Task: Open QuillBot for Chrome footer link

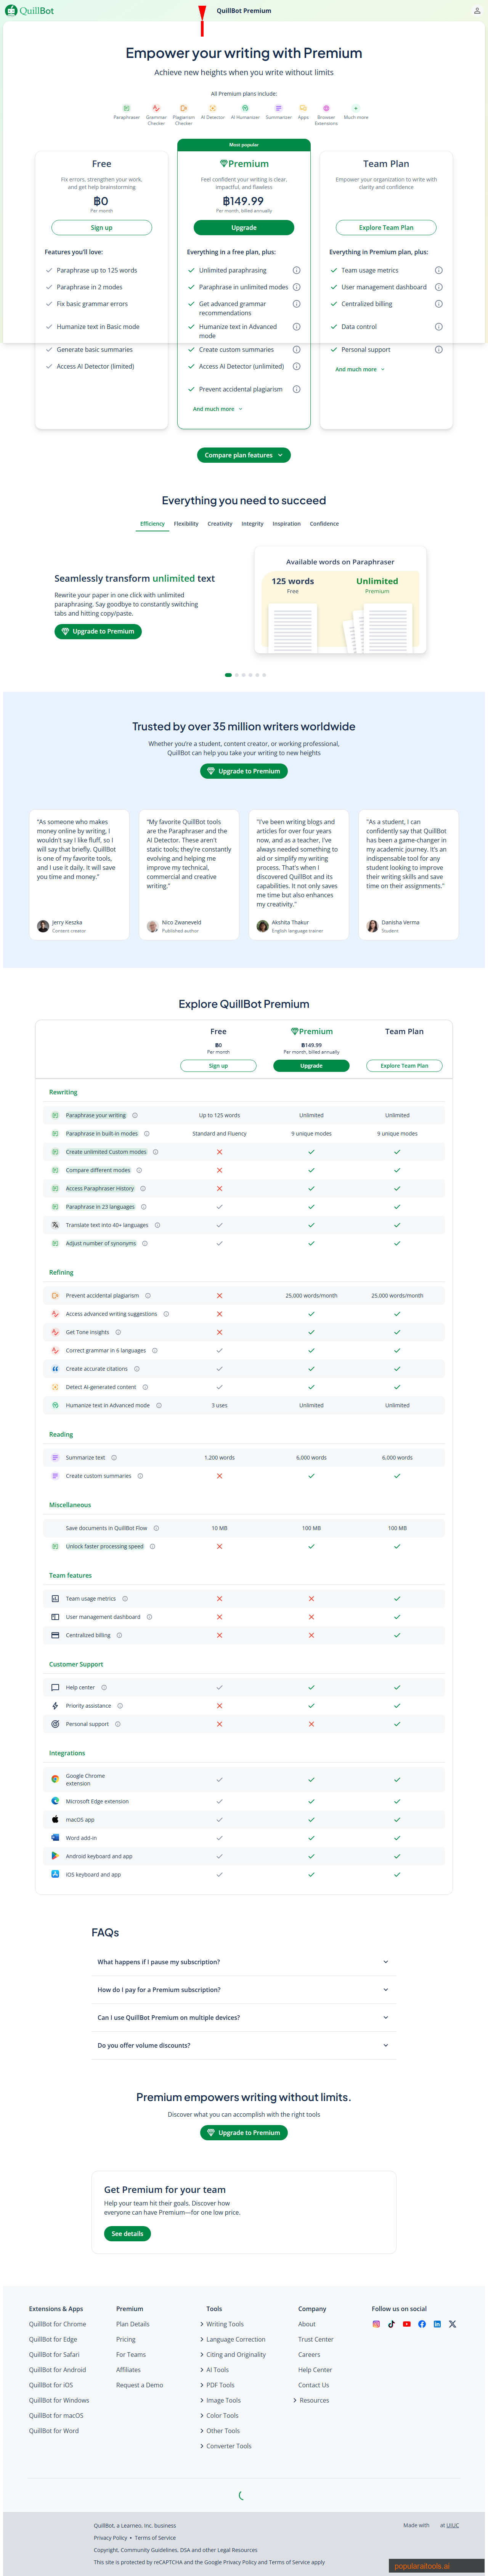Action: coord(57,2324)
